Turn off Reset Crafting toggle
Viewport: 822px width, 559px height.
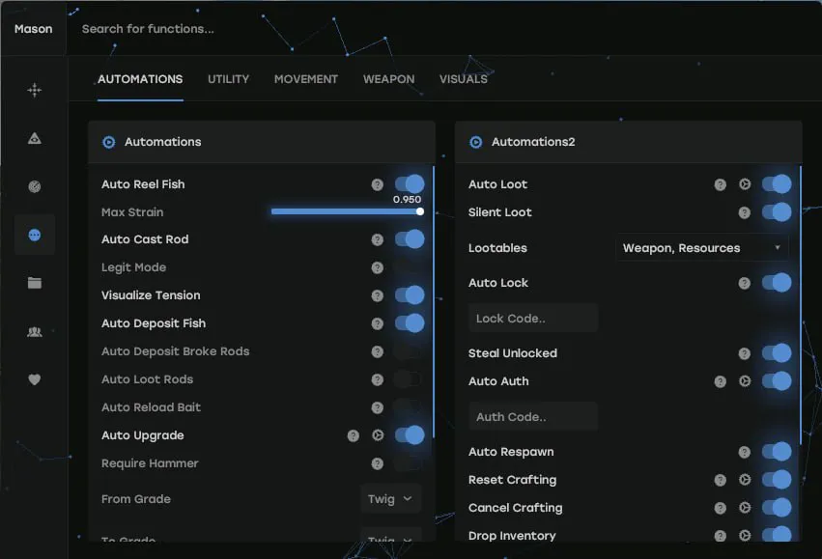777,480
